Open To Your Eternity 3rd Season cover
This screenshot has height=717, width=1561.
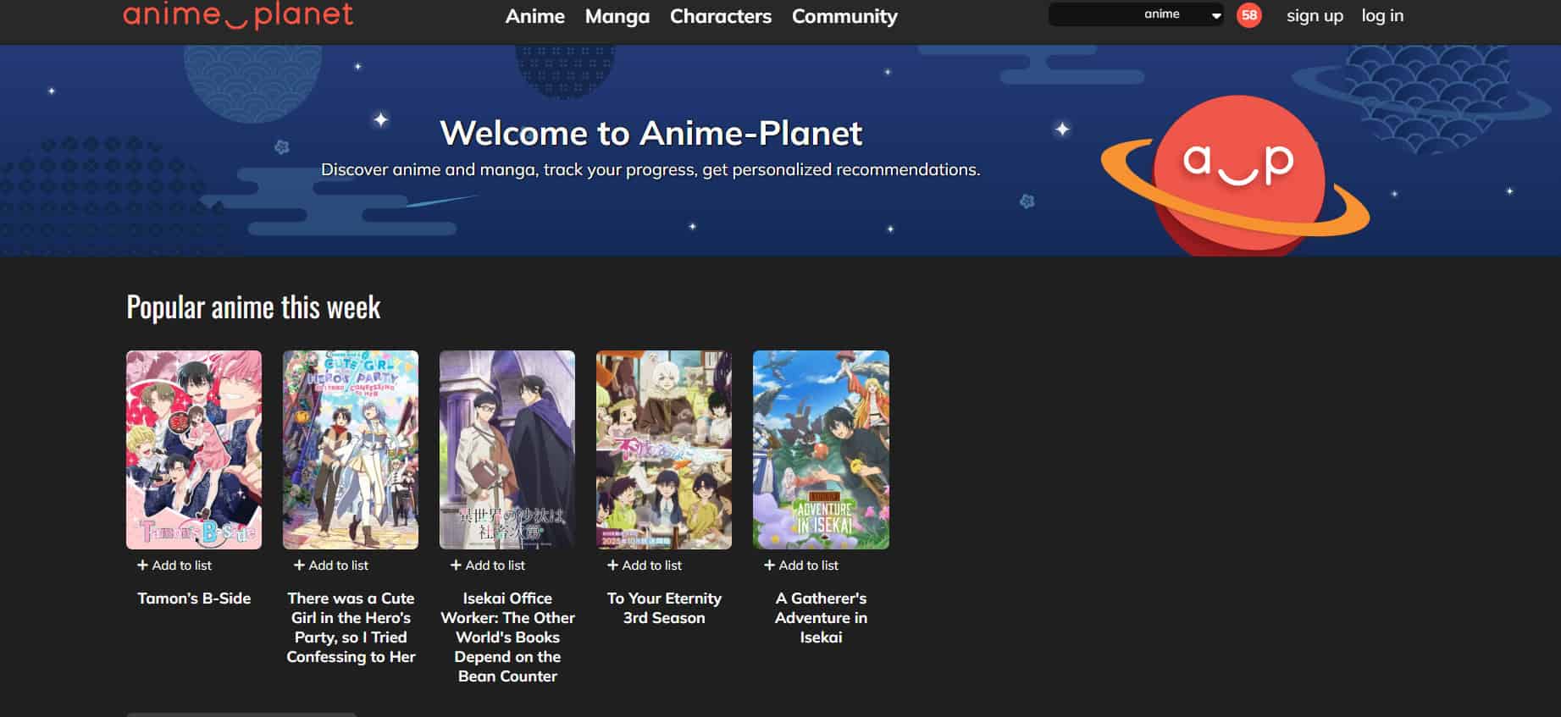(664, 450)
